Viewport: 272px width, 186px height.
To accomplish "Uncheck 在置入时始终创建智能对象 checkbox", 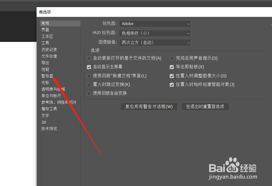I will click(172, 85).
